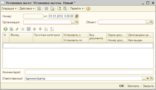Click the Жилец column header

pos(21,38)
